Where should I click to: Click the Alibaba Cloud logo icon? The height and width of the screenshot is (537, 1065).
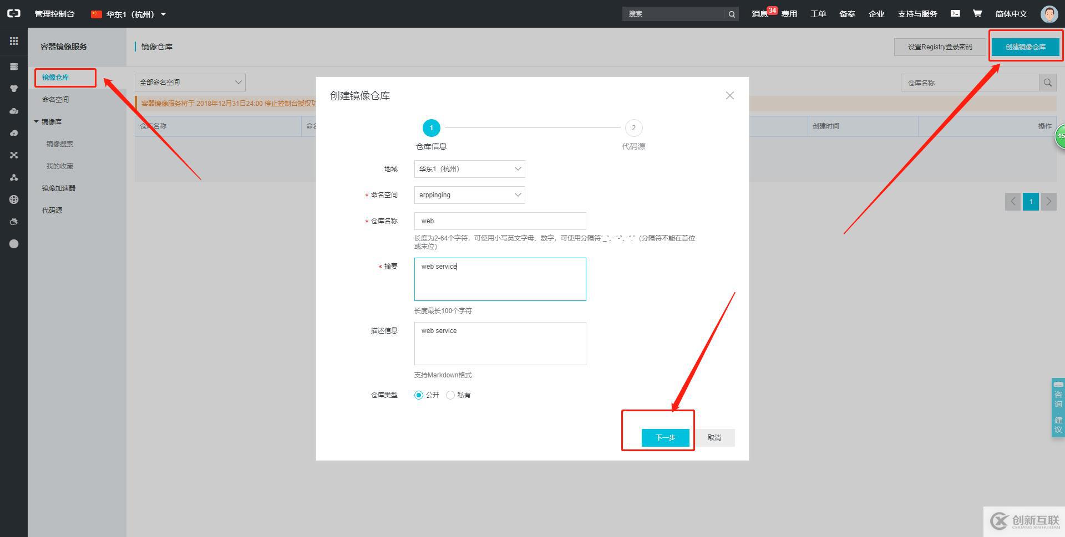point(13,13)
